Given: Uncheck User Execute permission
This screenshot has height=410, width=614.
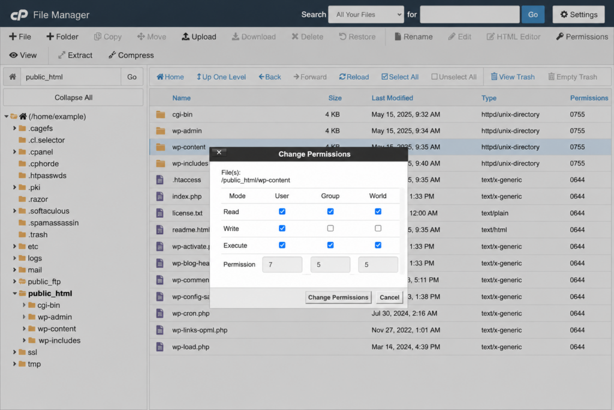Looking at the screenshot, I should tap(282, 245).
